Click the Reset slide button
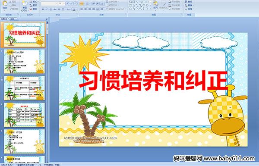Screen dimensions: 259x166 pos(34,5)
